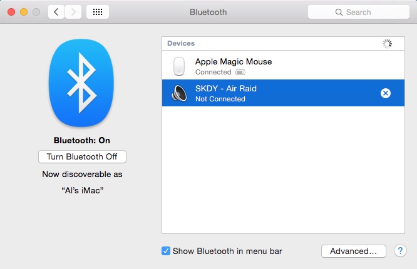The height and width of the screenshot is (269, 417).
Task: Click the 'Bluetooth: On' status label
Action: [x=82, y=140]
